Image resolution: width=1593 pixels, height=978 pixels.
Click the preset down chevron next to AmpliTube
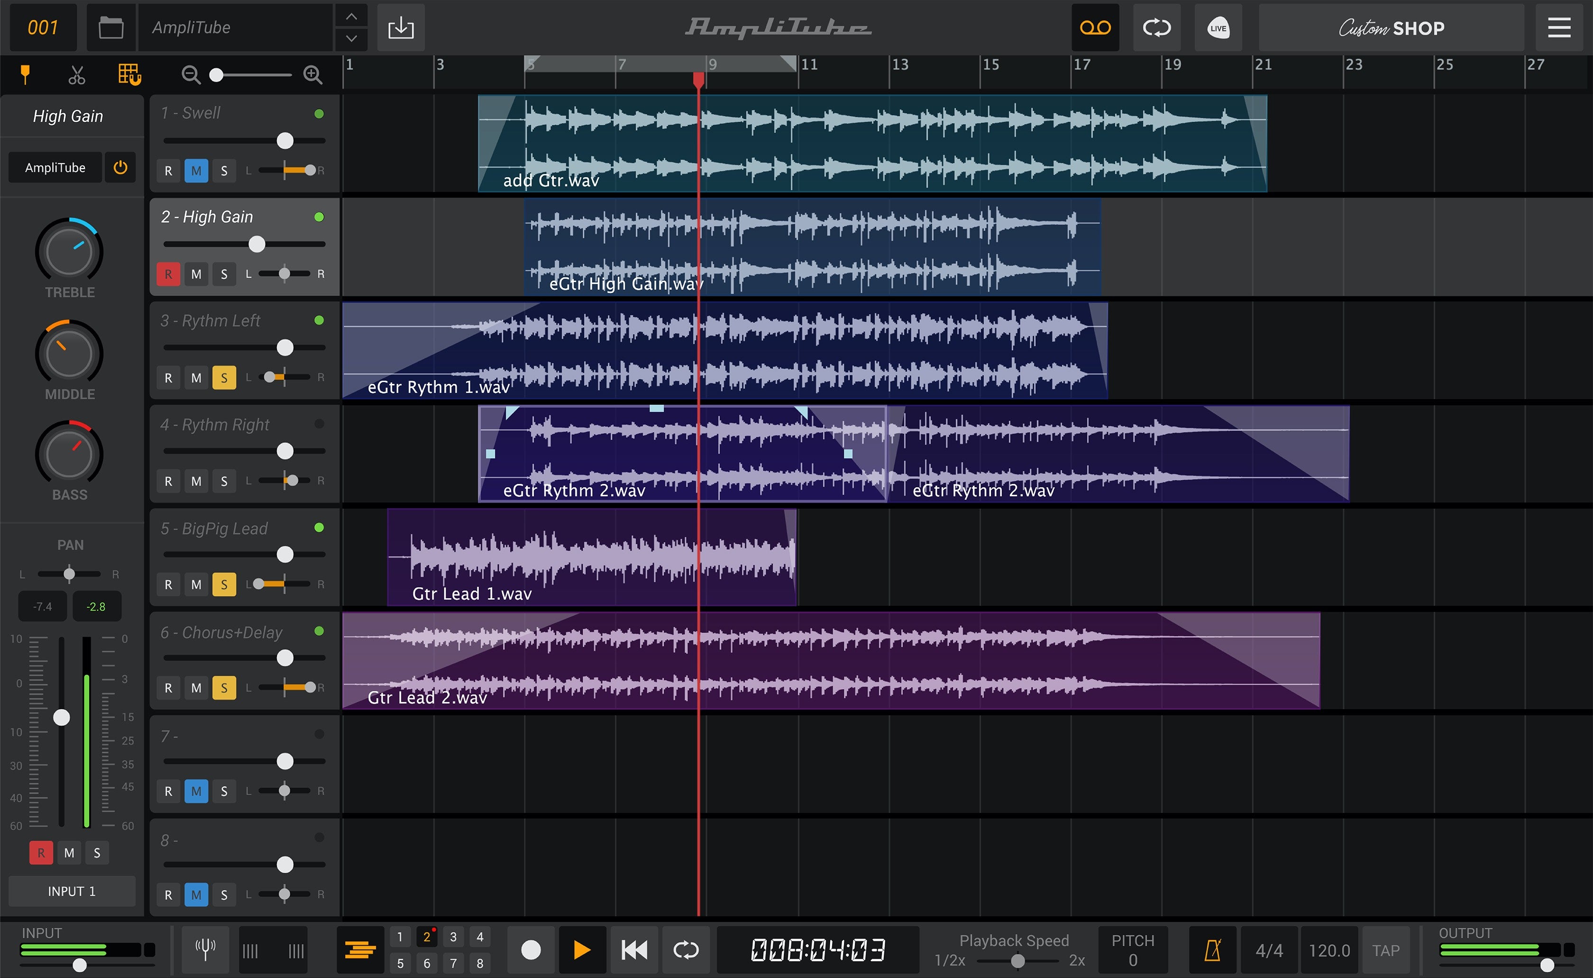click(351, 39)
